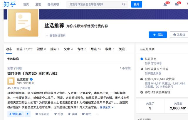Switch to the 视频 tab
188x120 pixels.
pos(41,49)
